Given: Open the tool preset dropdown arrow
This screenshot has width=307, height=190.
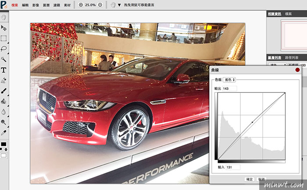Looking at the screenshot, I should click(119, 5).
